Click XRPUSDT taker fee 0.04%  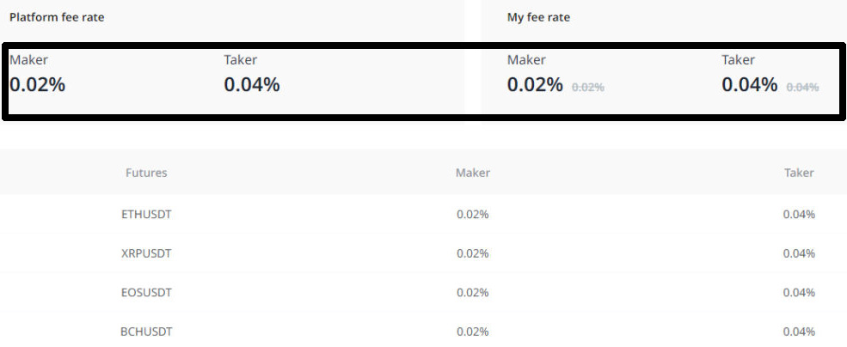click(799, 253)
